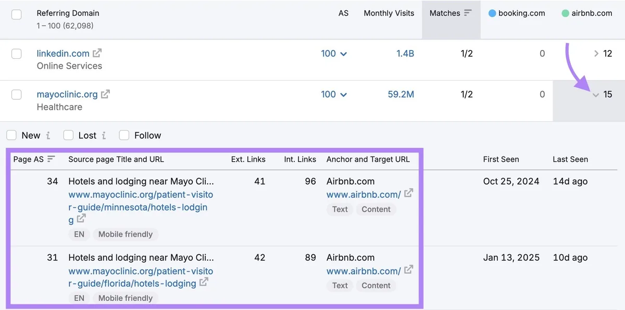
Task: Open mayoclinic.org external link icon
Action: [x=105, y=94]
